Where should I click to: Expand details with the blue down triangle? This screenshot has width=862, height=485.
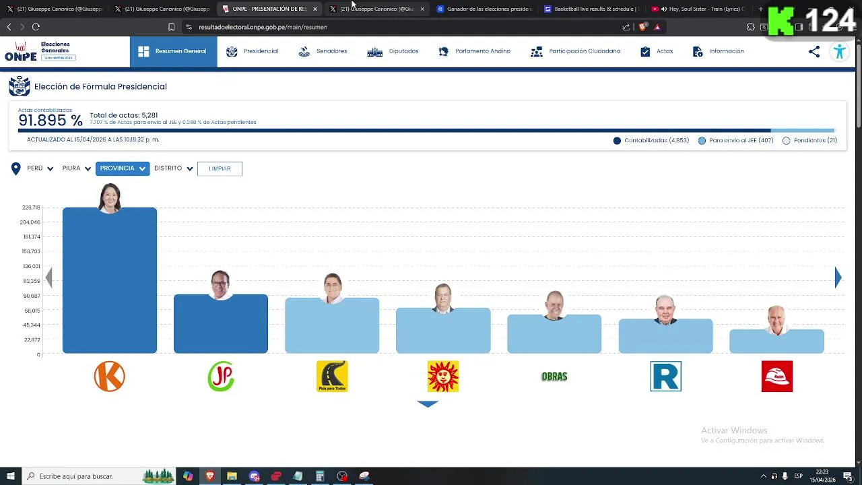(x=428, y=404)
